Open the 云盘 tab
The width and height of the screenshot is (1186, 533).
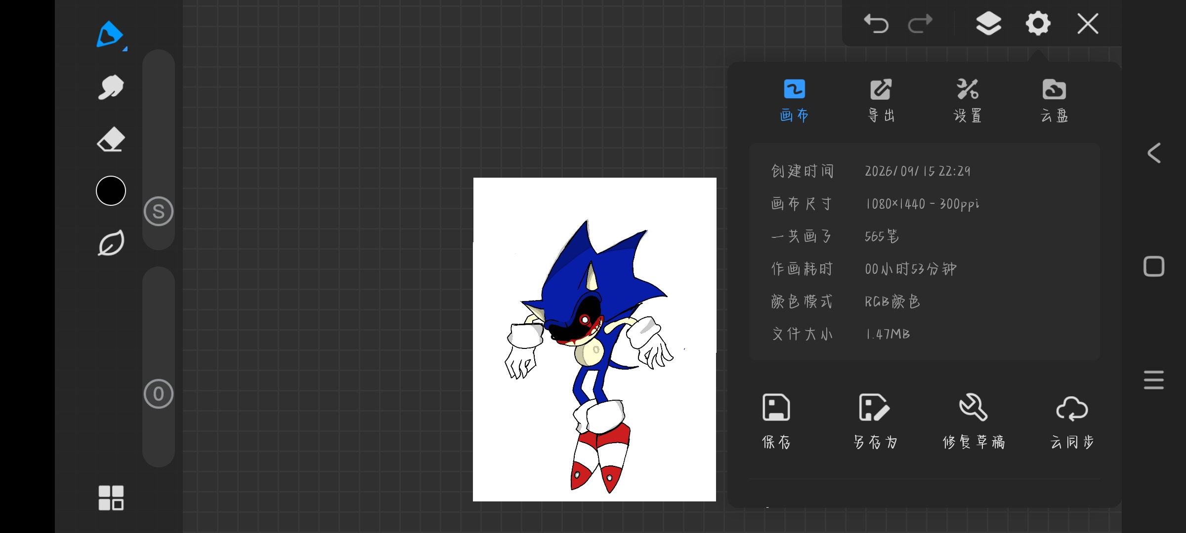[1054, 101]
